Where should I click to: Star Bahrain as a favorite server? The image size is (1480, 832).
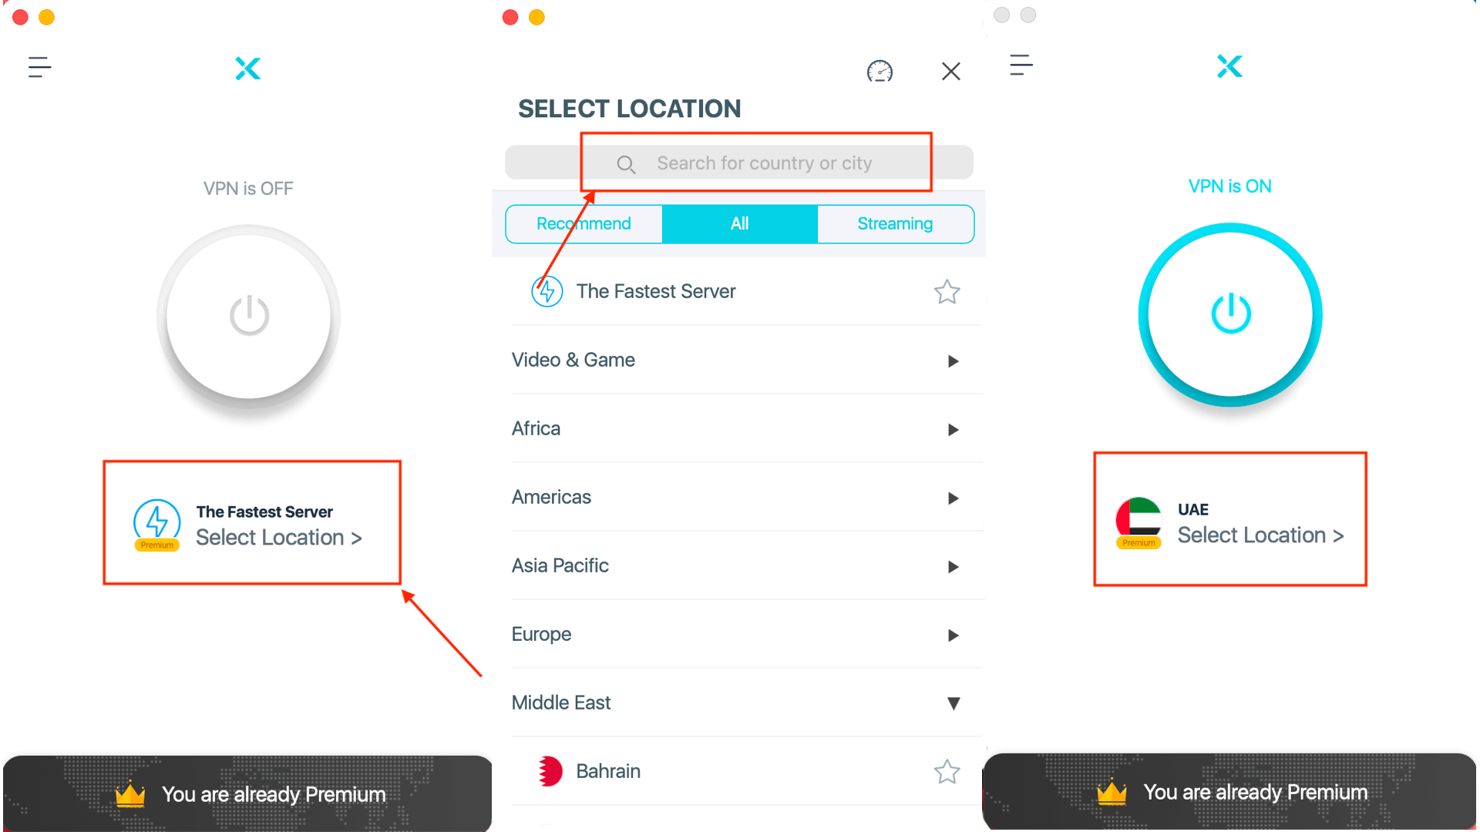coord(947,771)
